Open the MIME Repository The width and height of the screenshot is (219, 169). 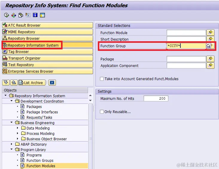(48, 32)
